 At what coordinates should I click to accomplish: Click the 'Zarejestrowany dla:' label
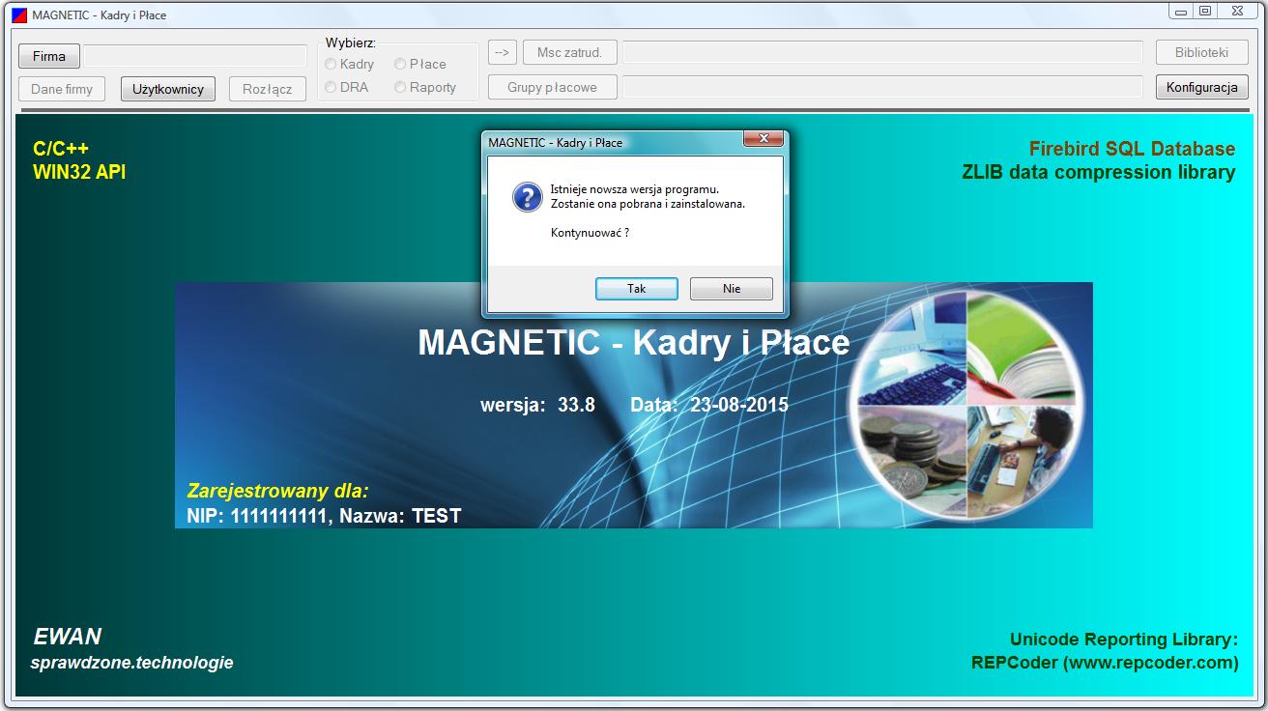point(278,491)
